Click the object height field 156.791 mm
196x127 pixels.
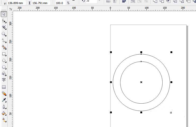41,3
